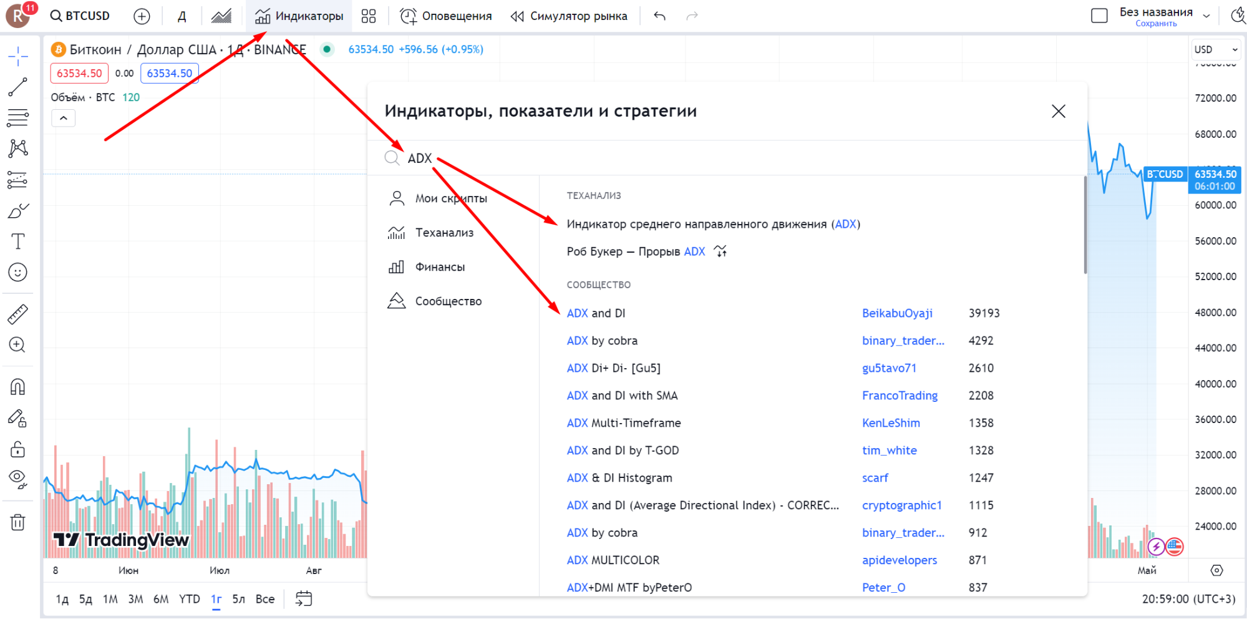
Task: Open chart settings via gear icon
Action: [x=1217, y=570]
